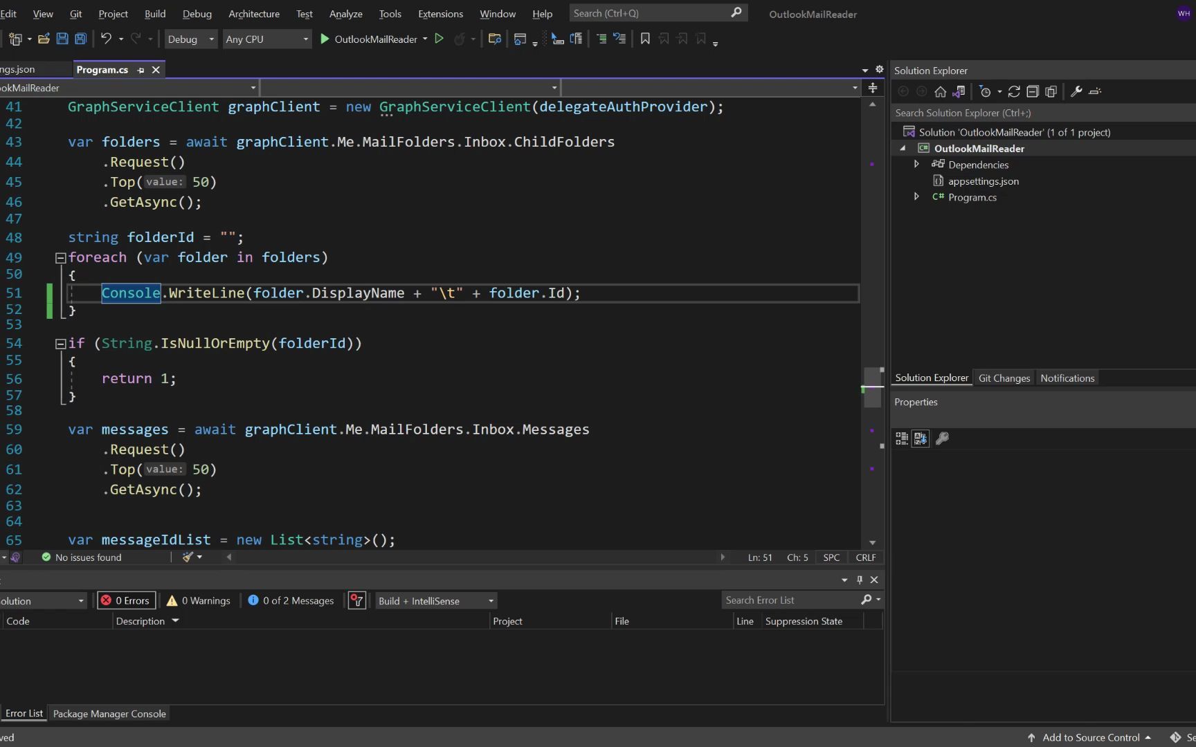Open the Properties tool with the wrench icon
The image size is (1196, 747).
click(1077, 91)
